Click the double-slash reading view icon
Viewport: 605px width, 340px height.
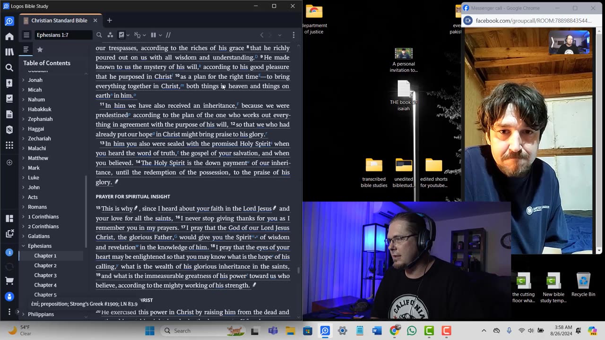point(168,35)
